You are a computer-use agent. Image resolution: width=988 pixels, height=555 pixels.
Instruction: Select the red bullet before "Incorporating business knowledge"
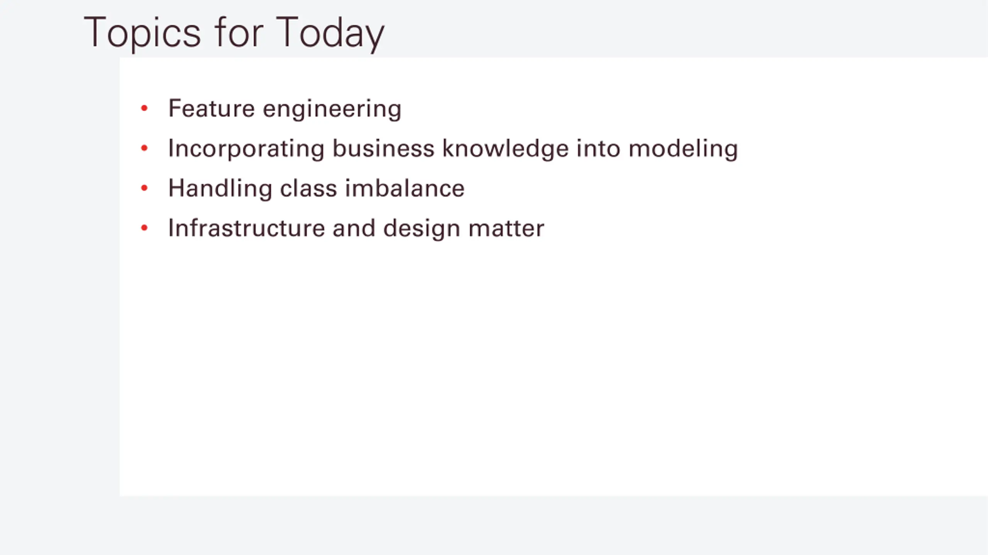click(144, 148)
